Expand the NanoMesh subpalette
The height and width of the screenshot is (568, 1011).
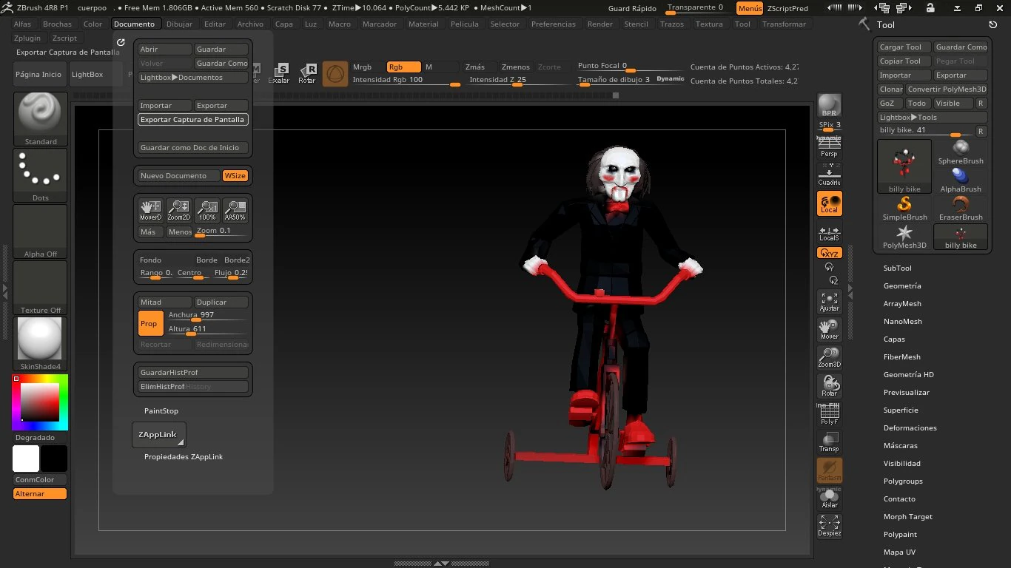[902, 322]
